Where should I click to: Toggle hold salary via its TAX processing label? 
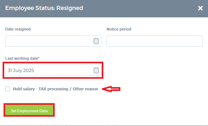55,89
